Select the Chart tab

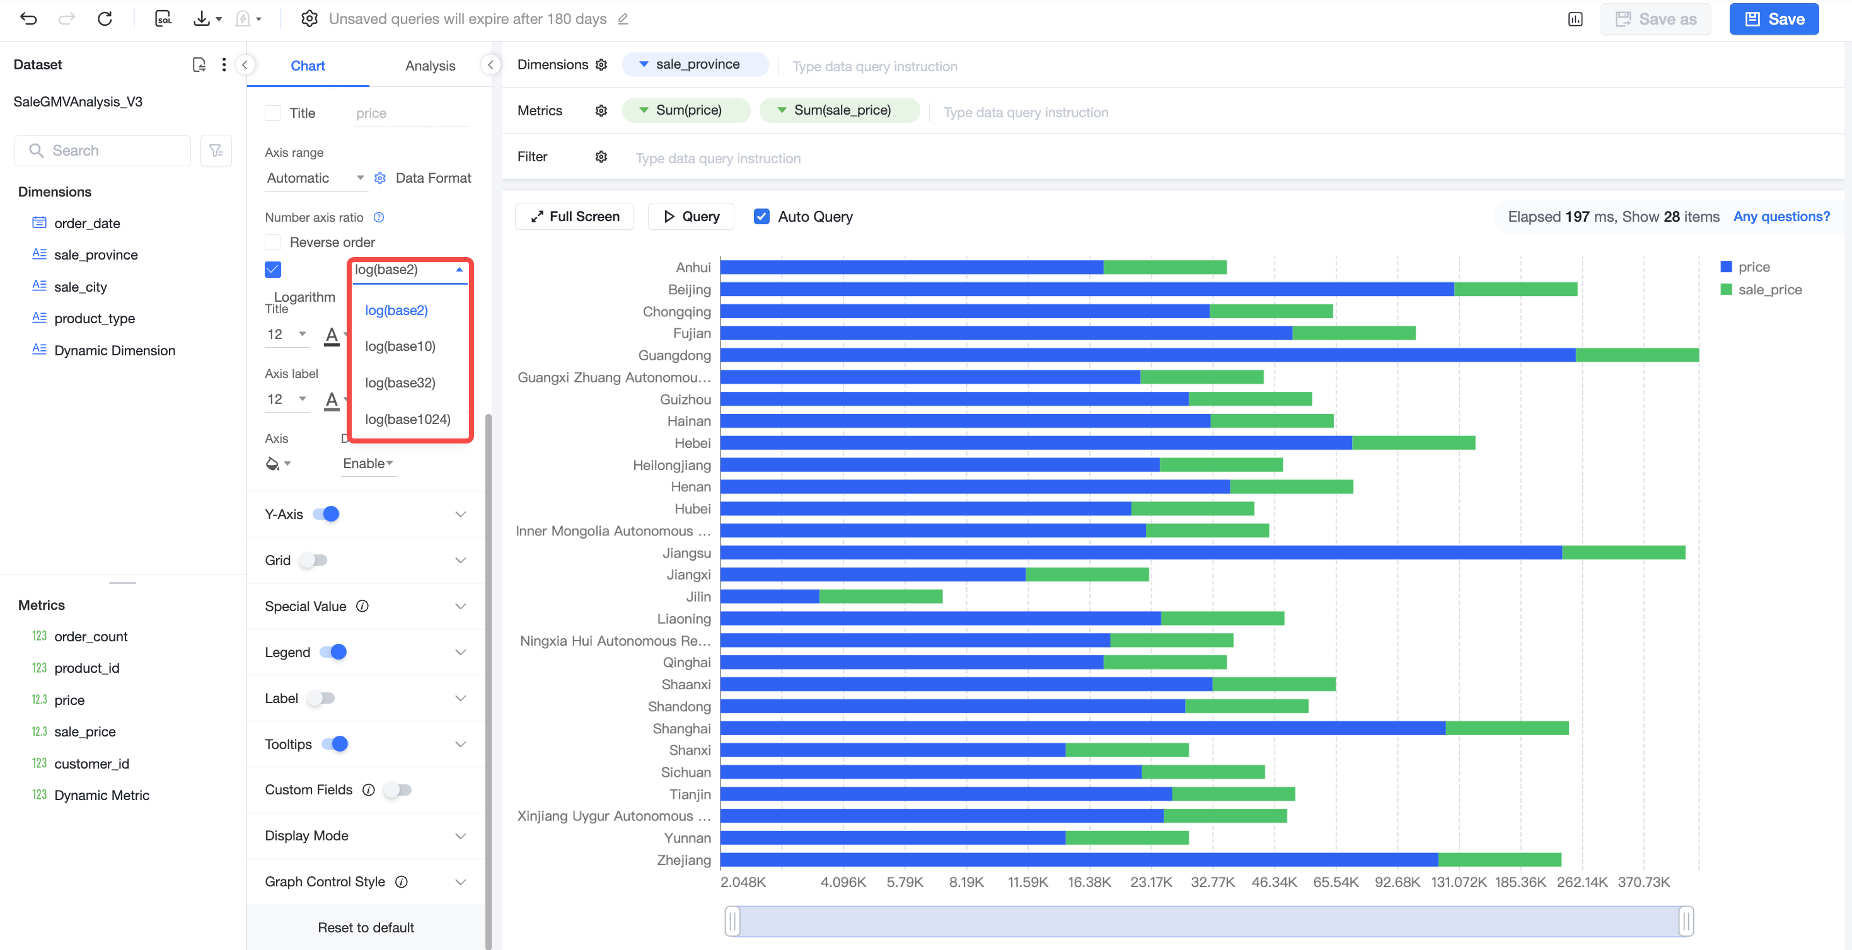tap(308, 66)
